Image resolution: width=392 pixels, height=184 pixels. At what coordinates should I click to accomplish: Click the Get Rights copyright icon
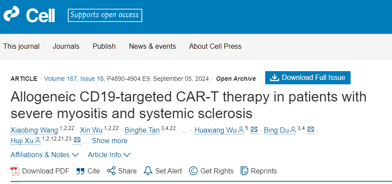pos(193,171)
